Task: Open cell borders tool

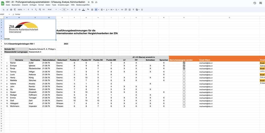Action: [92, 10]
